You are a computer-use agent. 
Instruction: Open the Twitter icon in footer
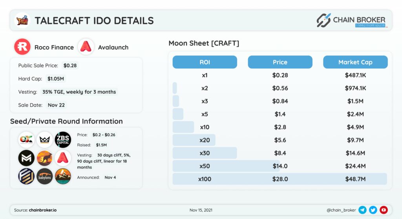click(373, 210)
